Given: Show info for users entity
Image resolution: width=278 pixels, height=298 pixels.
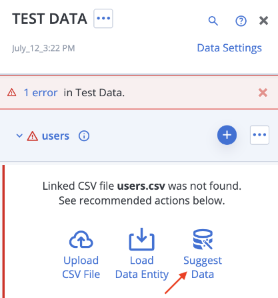Looking at the screenshot, I should (84, 136).
